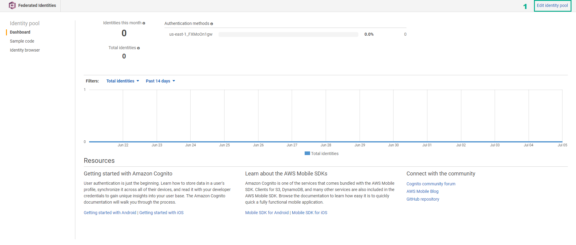Viewport: 576px width, 245px height.
Task: Click the Total identities legend color box
Action: tap(307, 153)
